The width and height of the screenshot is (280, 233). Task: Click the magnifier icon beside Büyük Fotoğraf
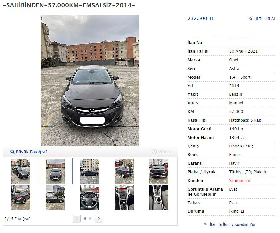12,152
